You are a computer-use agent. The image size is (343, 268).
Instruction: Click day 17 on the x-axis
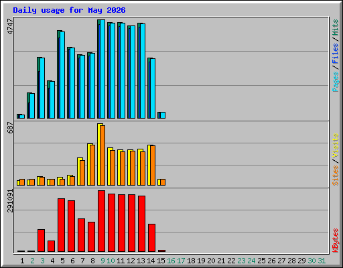[181, 261]
